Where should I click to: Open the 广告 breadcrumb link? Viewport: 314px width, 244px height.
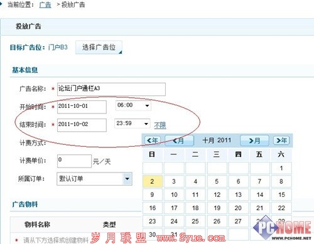(45, 4)
